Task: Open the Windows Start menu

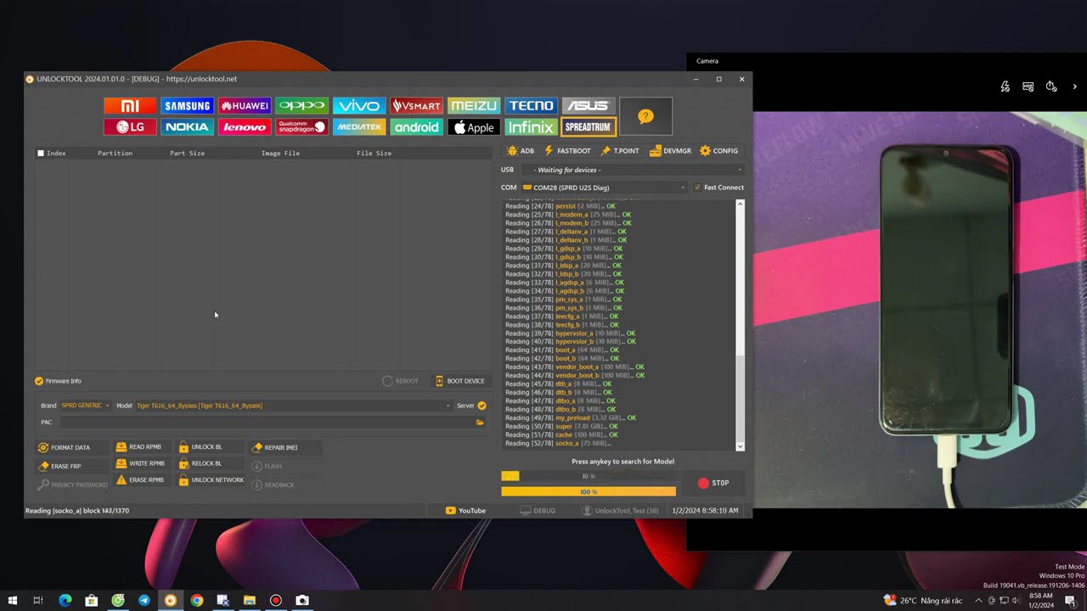Action: [13, 600]
